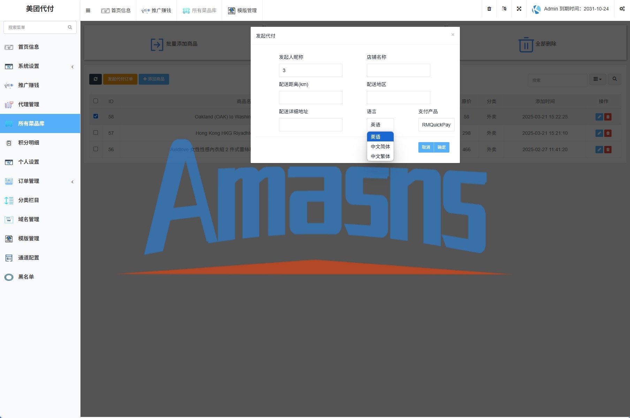Open 个人设置 in the sidebar
Viewport: 630px width, 418px height.
(x=40, y=162)
